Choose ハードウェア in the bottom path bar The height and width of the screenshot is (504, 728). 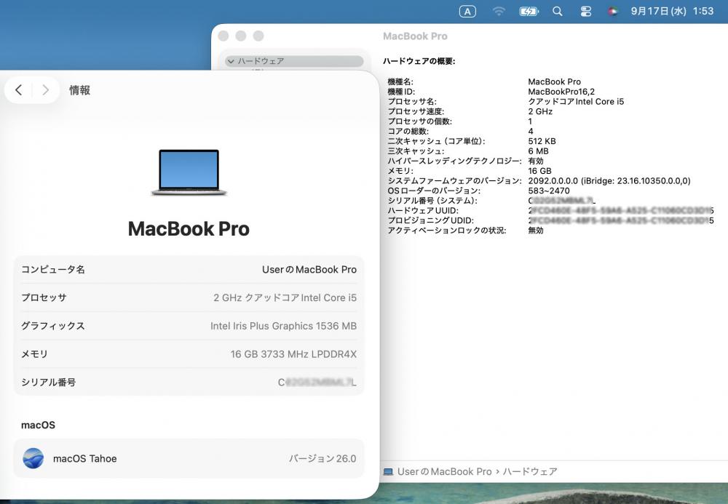(x=530, y=471)
